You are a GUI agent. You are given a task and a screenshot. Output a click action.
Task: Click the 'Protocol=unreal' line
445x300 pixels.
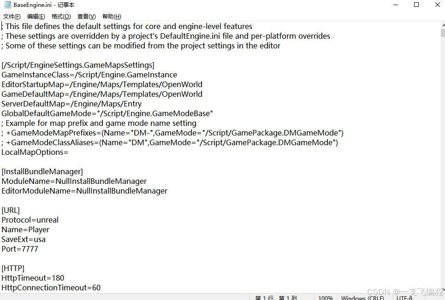coord(30,220)
